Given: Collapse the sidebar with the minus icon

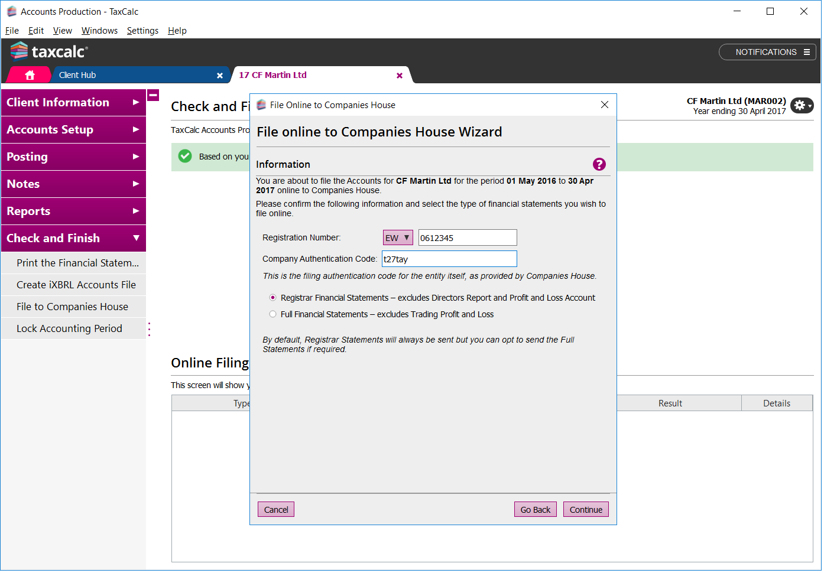Looking at the screenshot, I should click(153, 95).
